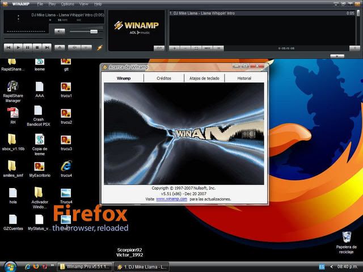Select the Crash Bandicot PSX desktop icon
Image resolution: width=363 pixels, height=272 pixels.
point(39,116)
